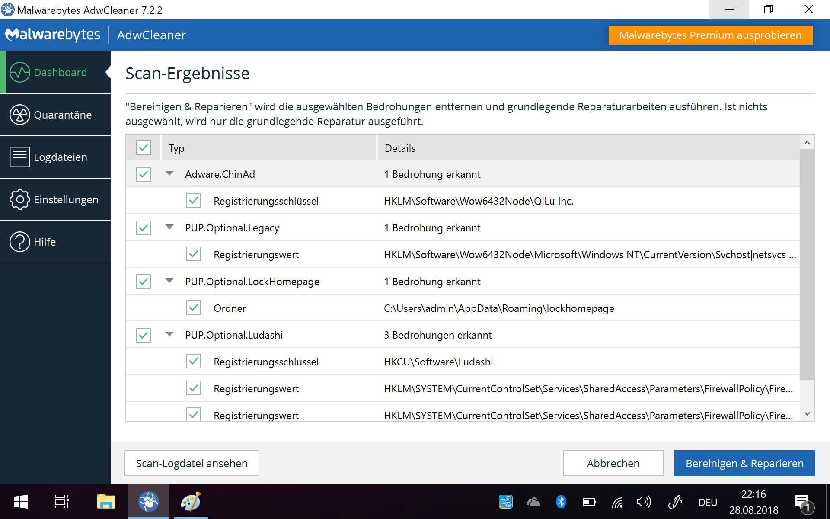Image resolution: width=830 pixels, height=519 pixels.
Task: Click the volume speaker tray icon
Action: 644,502
